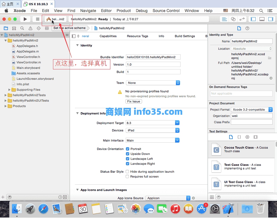Open the Resource Tags tab
277x218 pixels.
point(137,36)
